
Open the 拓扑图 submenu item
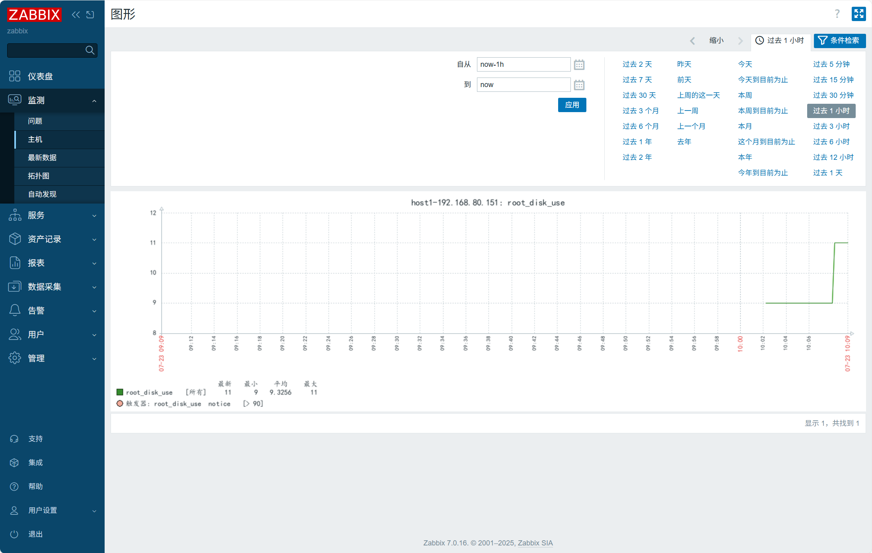60,176
